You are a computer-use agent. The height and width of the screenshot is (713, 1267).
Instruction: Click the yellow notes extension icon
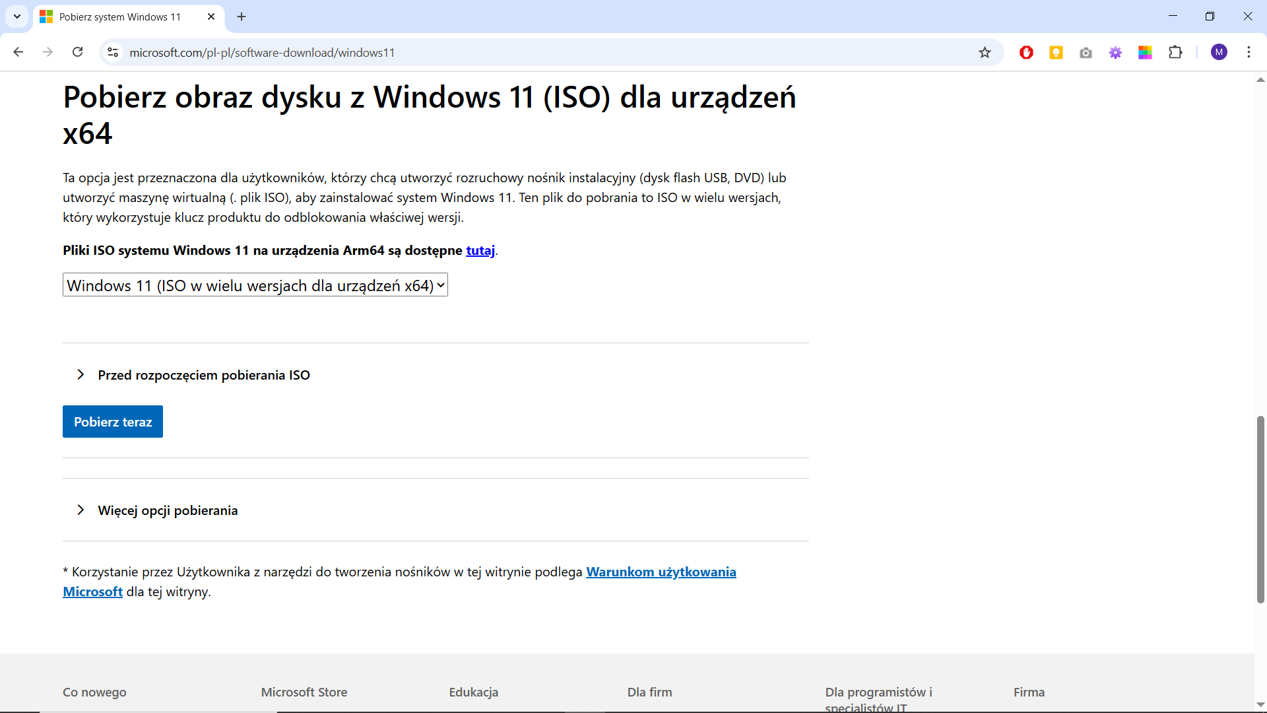[1056, 52]
